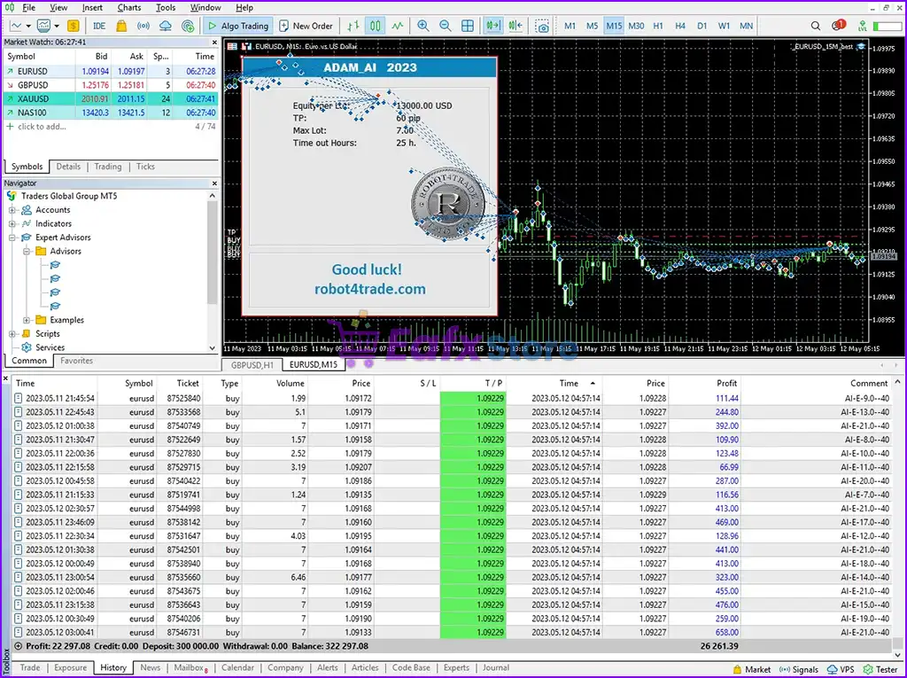Open the cloud VPS hosting toolbar icon
Viewport: 907px width, 678px height.
(x=166, y=26)
